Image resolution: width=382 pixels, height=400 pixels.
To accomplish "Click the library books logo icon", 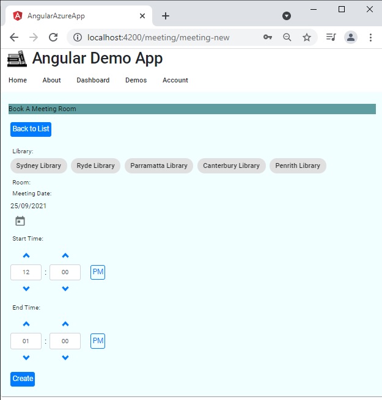I will click(x=17, y=59).
